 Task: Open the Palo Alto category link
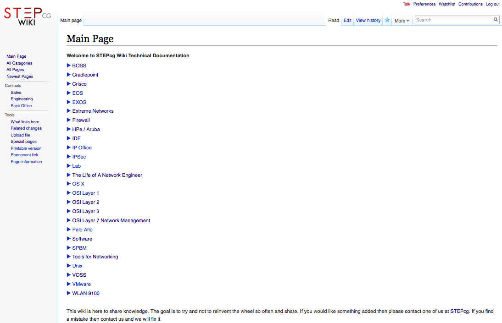[82, 230]
